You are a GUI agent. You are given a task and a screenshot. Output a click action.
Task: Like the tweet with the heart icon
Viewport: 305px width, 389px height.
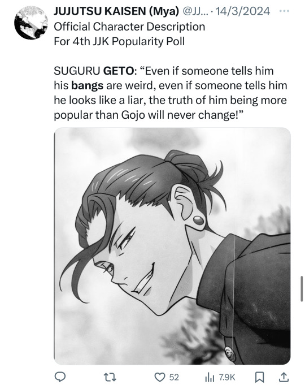(160, 377)
